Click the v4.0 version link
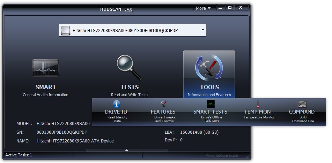This screenshot has height=163, width=332. click(128, 9)
